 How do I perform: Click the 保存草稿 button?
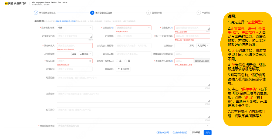coord(196,133)
